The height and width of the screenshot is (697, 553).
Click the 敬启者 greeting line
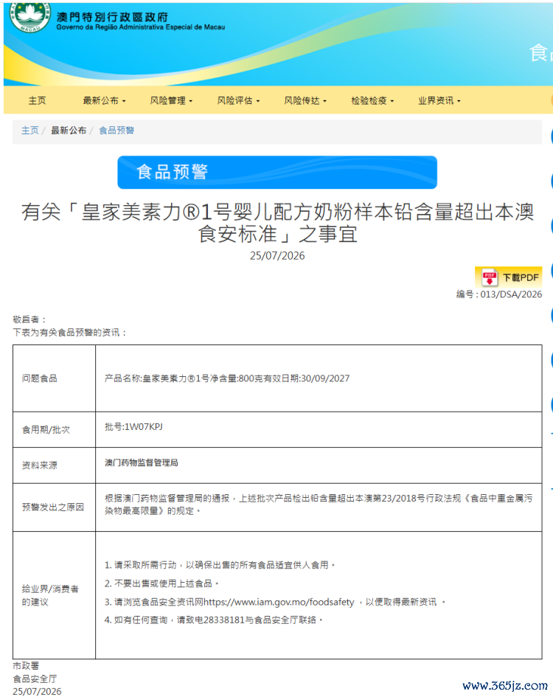pos(29,319)
